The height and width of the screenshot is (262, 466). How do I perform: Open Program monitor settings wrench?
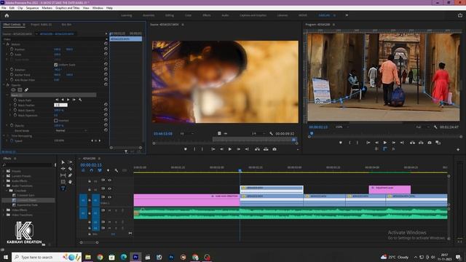[435, 127]
